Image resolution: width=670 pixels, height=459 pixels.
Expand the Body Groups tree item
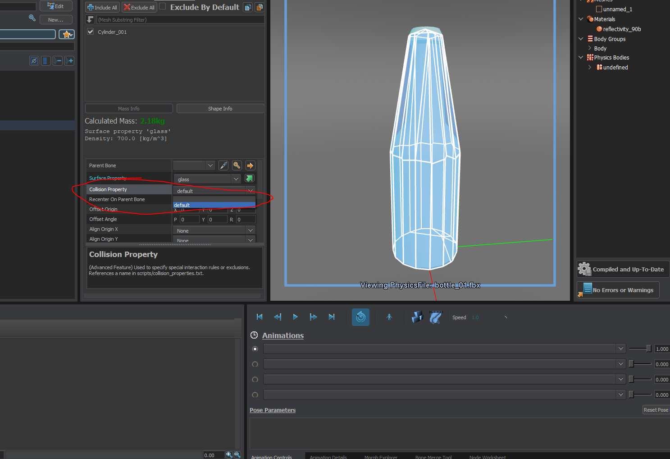coord(580,39)
